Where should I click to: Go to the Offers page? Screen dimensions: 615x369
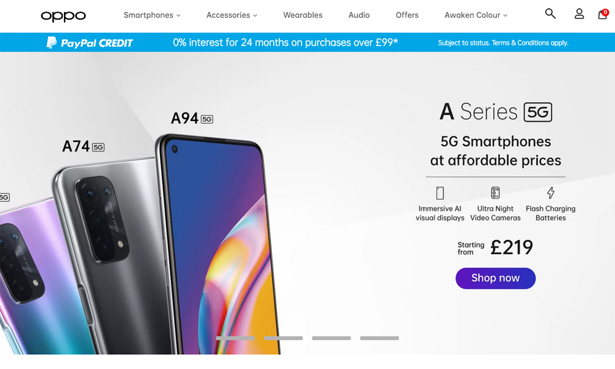(x=407, y=15)
